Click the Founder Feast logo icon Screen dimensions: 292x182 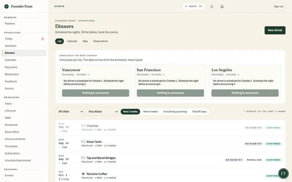pos(6,6)
